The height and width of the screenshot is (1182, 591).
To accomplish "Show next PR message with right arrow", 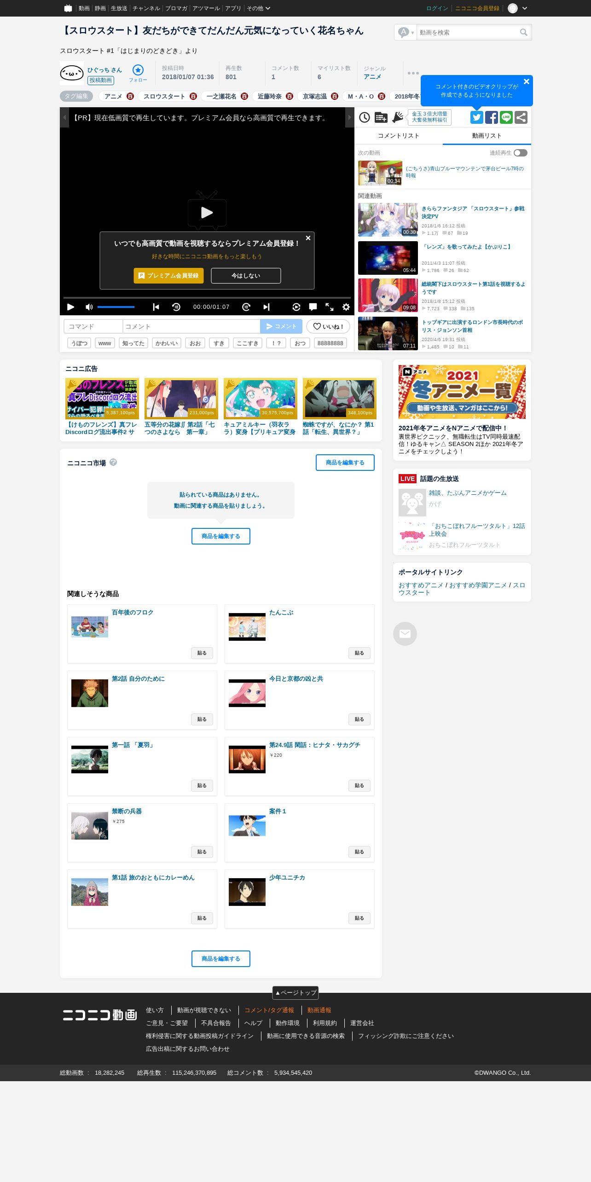I will pos(350,117).
